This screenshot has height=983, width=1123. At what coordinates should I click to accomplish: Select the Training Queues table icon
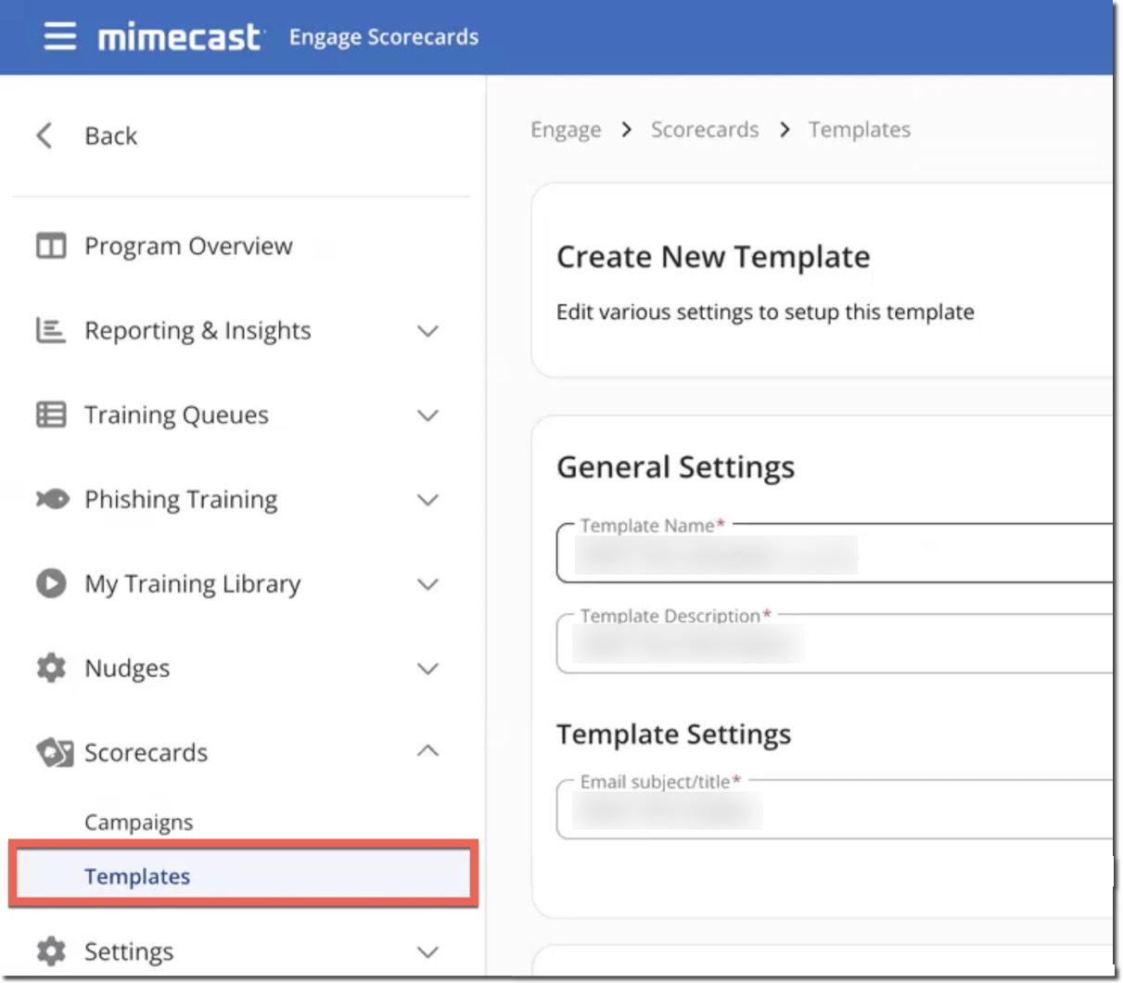click(52, 415)
